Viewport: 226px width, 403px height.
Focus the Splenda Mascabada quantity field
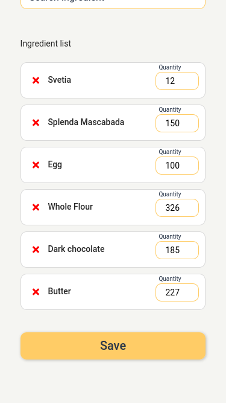tap(177, 123)
